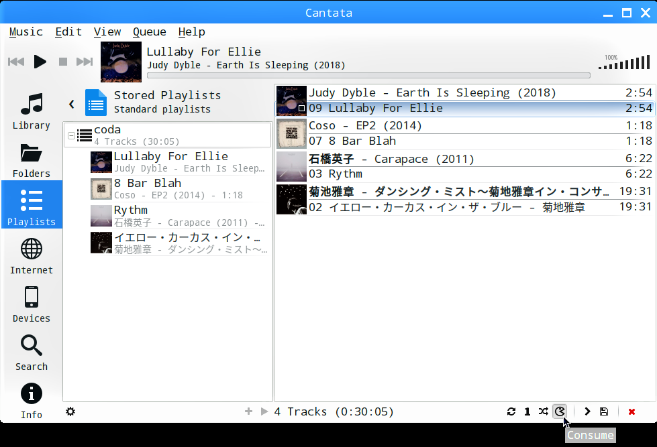Click the now-playing title Lullaby For Ellie

click(203, 52)
